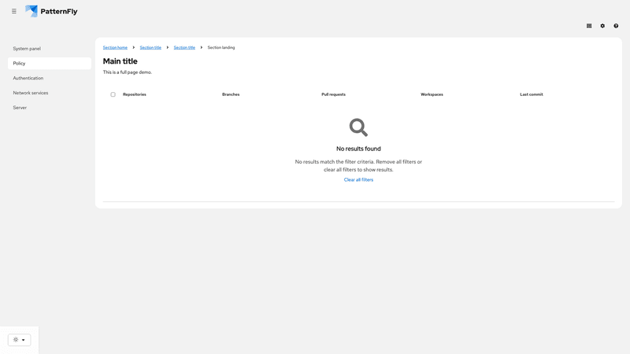
Task: Click the Section landing breadcrumb text
Action: pyautogui.click(x=221, y=47)
